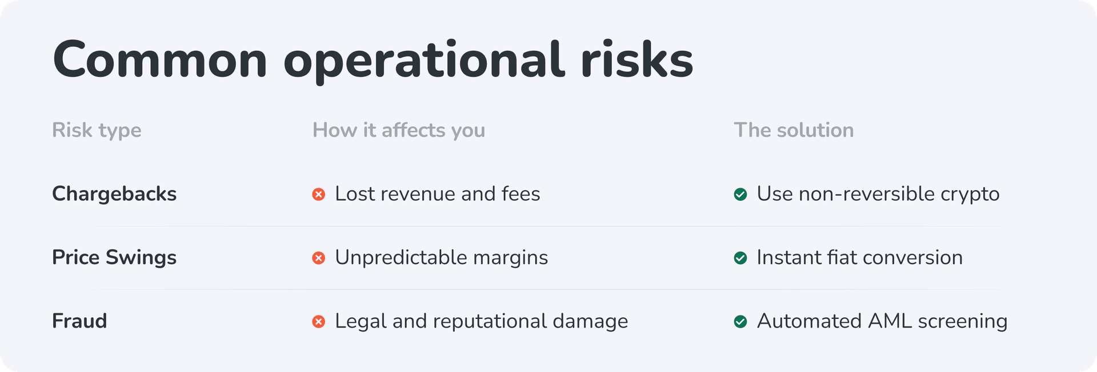Viewport: 1097px width, 372px height.
Task: Click the red X icon beside Unpredictable margins
Action: tap(319, 258)
